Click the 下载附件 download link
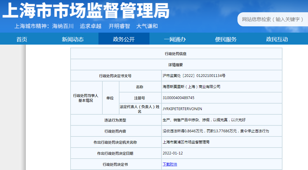Screen dimensions: 308x170 (x=170, y=164)
